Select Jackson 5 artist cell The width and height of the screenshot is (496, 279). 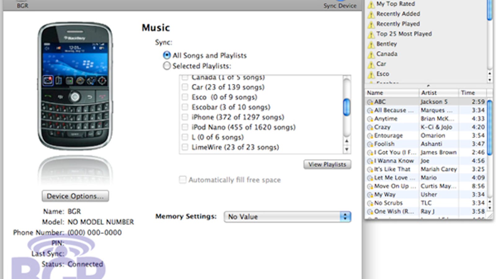438,102
